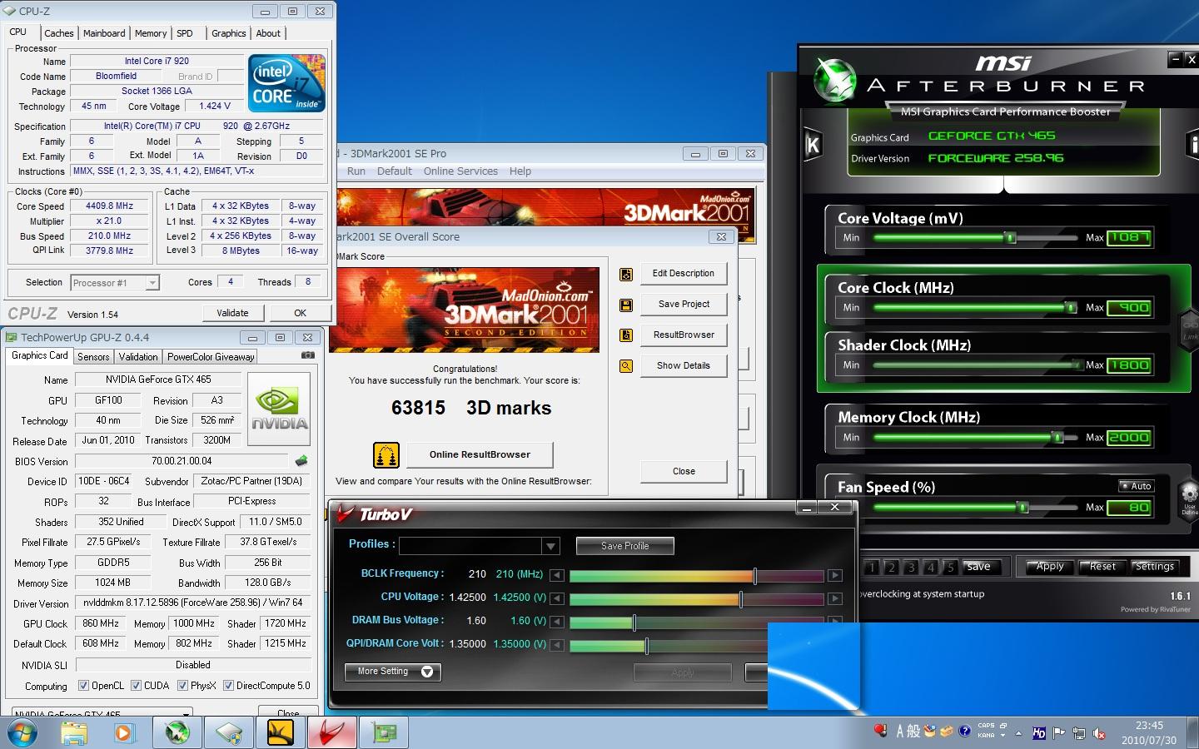This screenshot has height=749, width=1199.
Task: Click the Afterburner profile save button
Action: coord(979,567)
